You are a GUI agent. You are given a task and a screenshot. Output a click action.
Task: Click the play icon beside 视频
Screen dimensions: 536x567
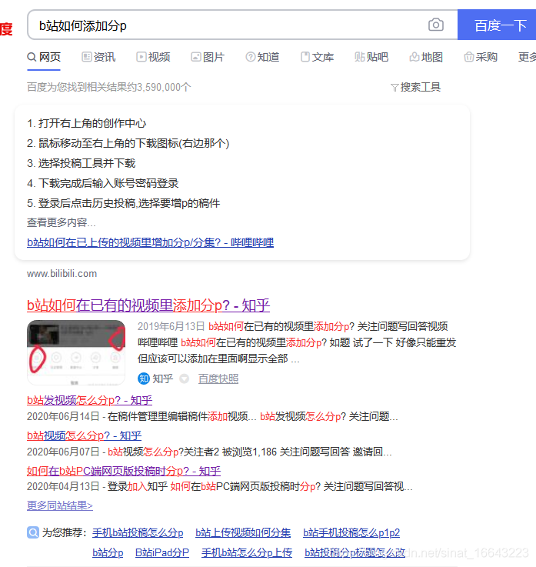coord(141,57)
